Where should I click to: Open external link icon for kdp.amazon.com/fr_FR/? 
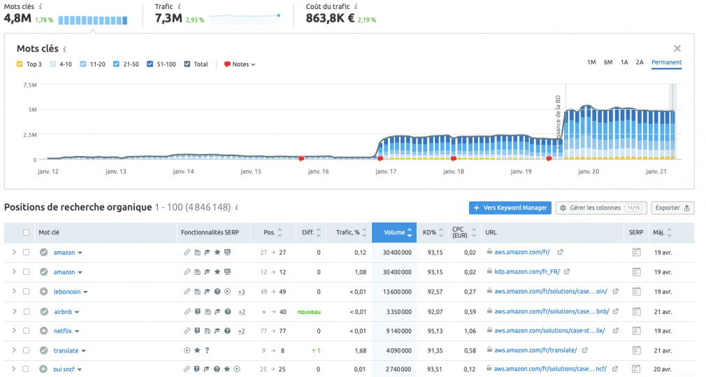(567, 271)
